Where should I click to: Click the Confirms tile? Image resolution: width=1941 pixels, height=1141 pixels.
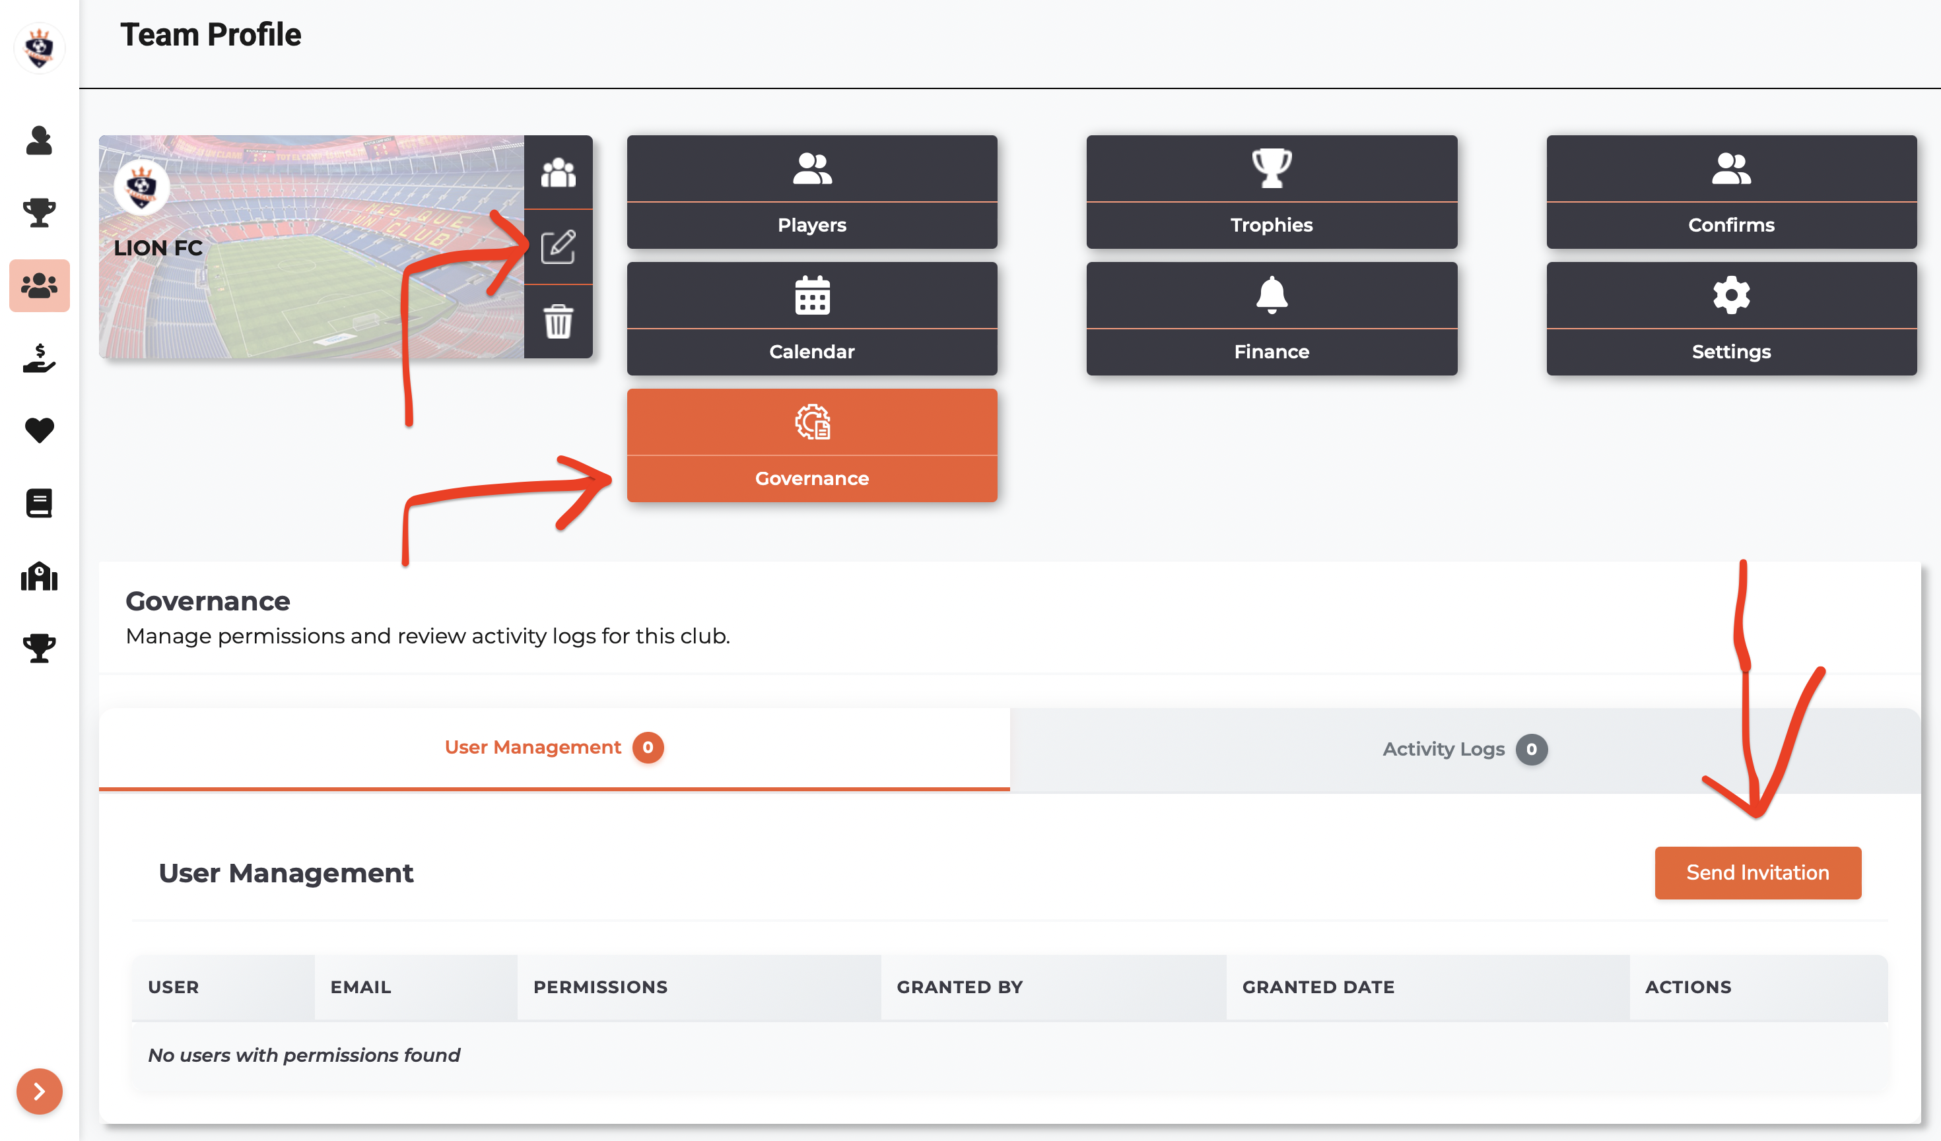[1731, 191]
